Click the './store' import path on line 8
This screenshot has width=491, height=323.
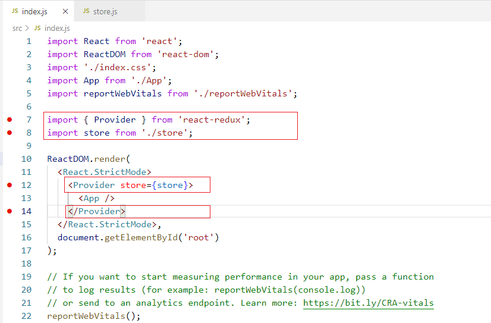(166, 133)
